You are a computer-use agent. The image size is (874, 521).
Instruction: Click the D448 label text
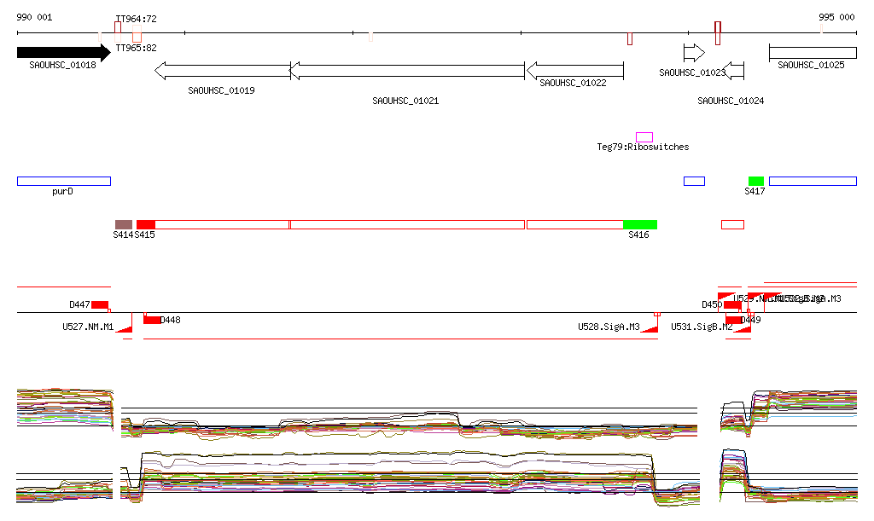pyautogui.click(x=170, y=320)
